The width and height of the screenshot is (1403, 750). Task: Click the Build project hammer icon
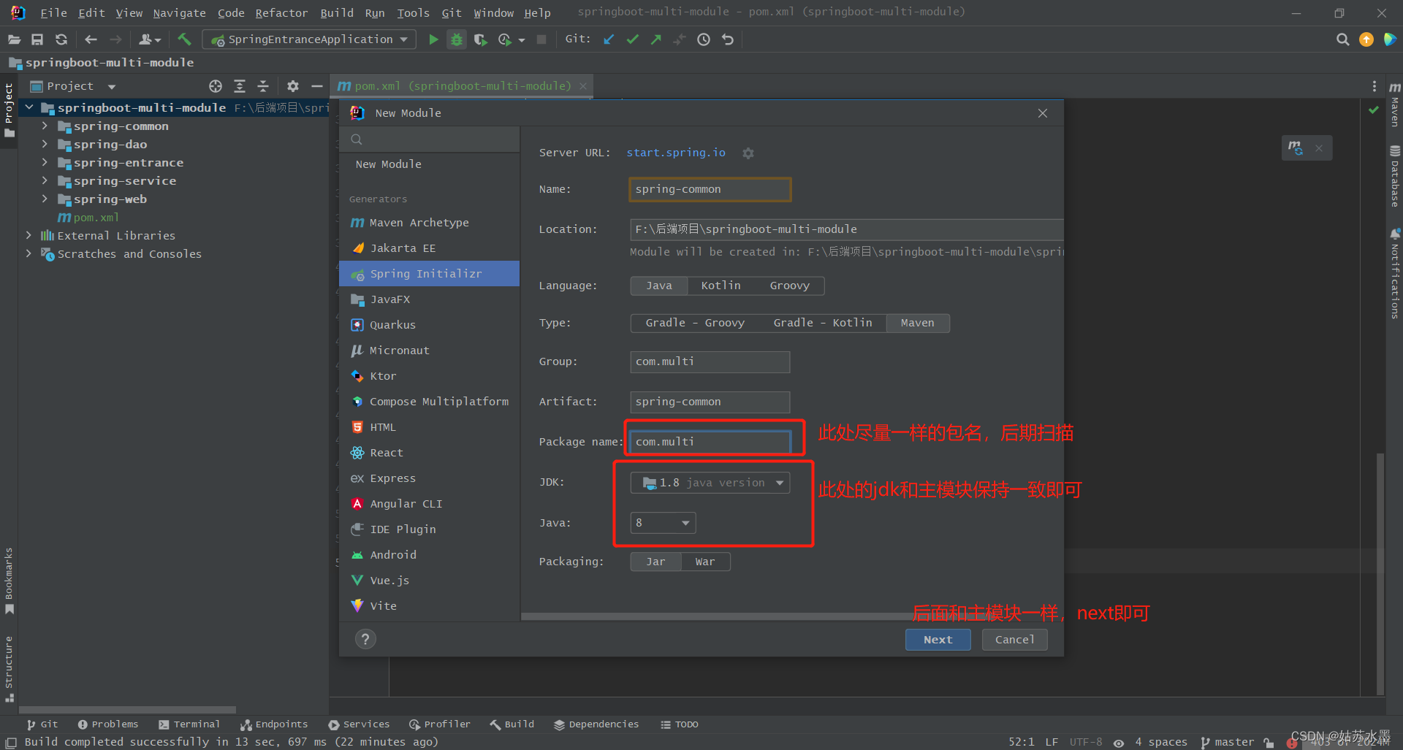tap(184, 39)
